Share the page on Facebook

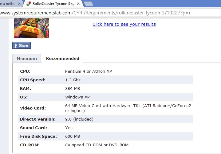tap(22, 45)
